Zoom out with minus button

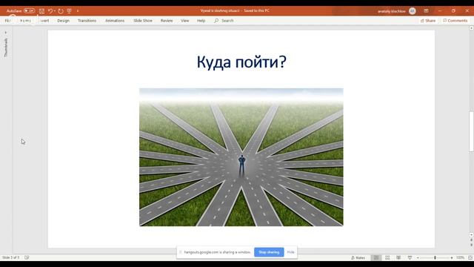418,257
